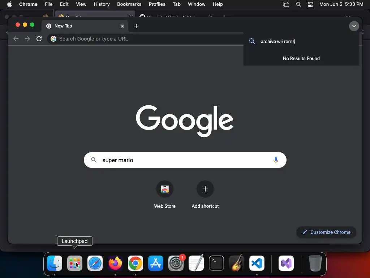
Task: Open TextEdit from the dock
Action: click(196, 263)
